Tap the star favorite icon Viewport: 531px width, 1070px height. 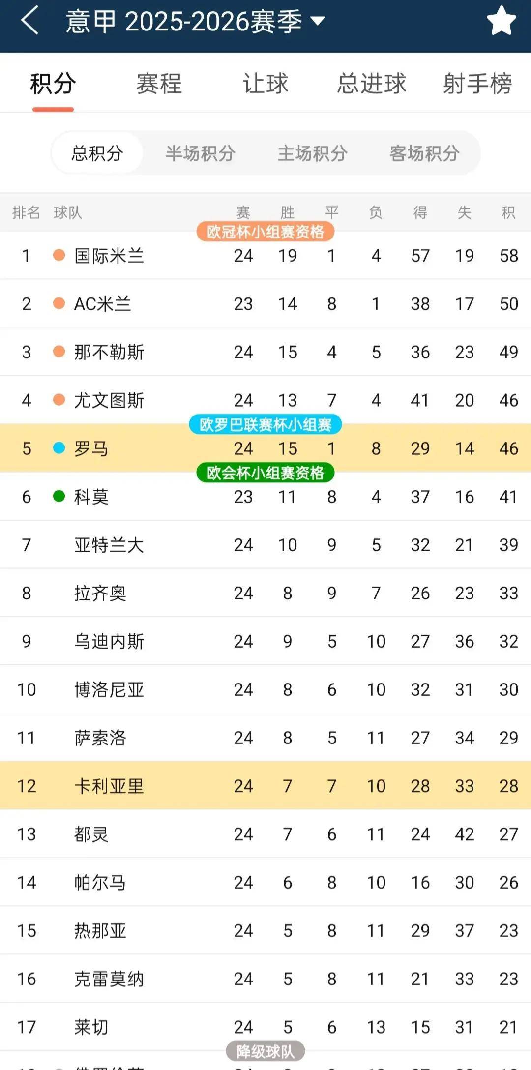coord(501,21)
